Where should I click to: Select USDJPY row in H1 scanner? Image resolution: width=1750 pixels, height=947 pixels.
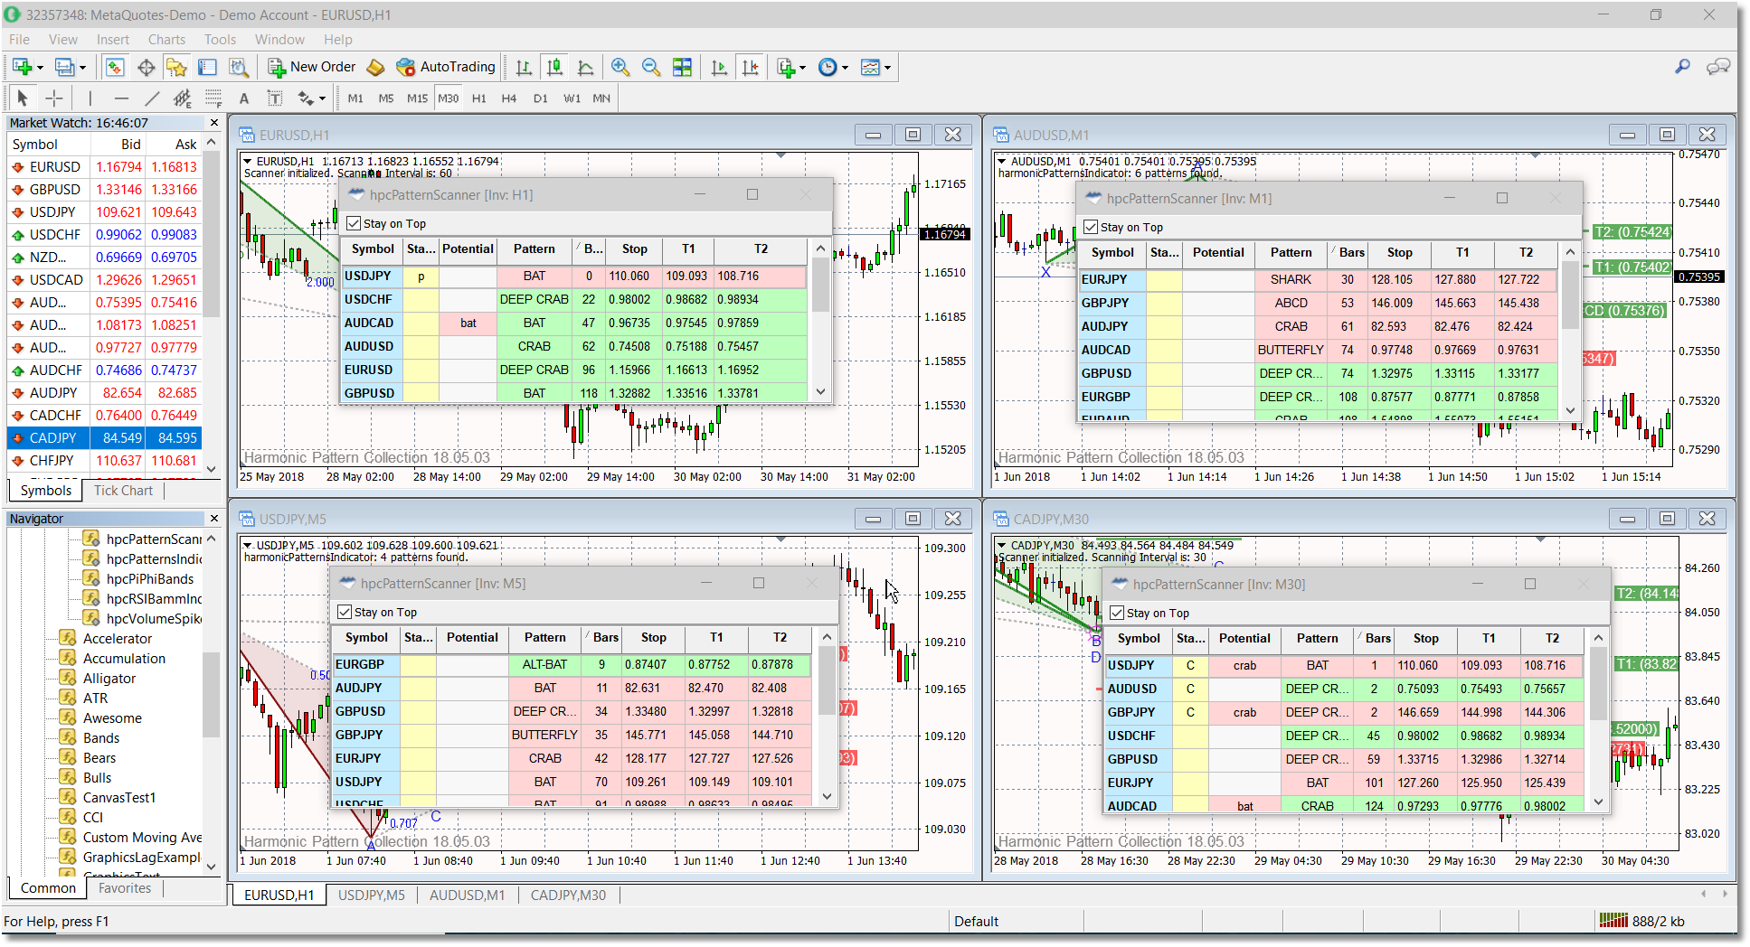(573, 277)
